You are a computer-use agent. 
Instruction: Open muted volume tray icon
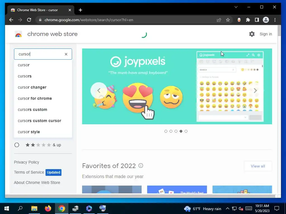pos(241,208)
